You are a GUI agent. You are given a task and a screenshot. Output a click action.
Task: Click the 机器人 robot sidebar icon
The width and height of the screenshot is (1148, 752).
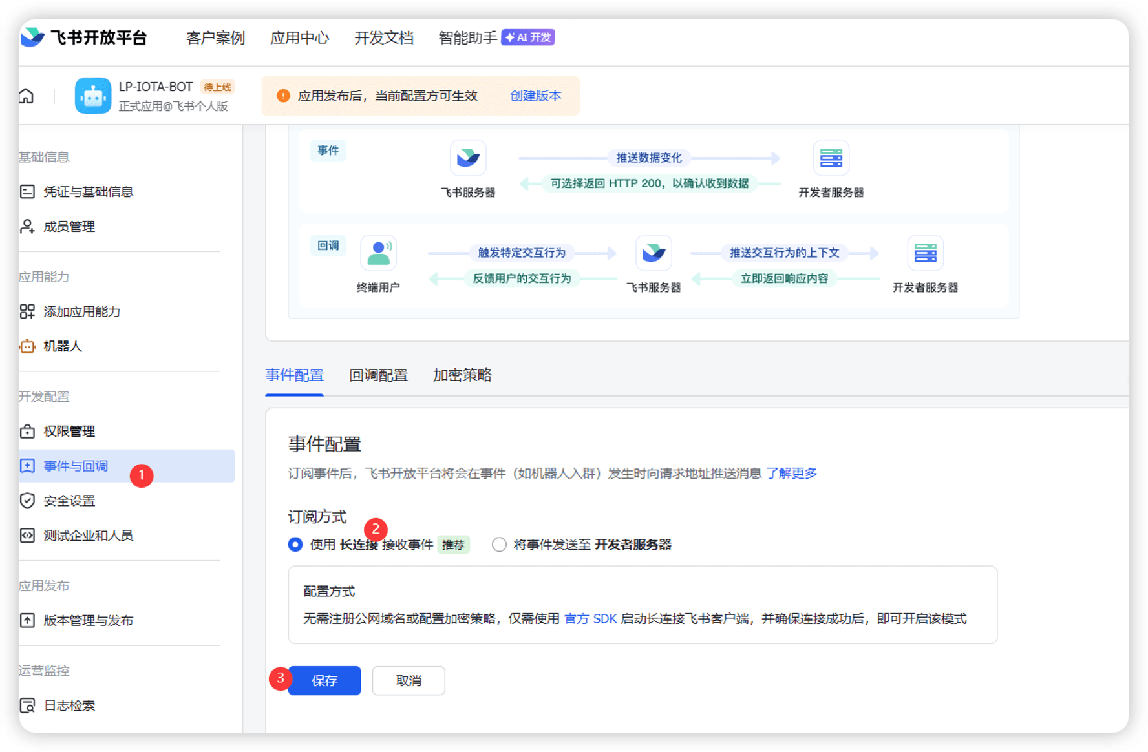27,346
